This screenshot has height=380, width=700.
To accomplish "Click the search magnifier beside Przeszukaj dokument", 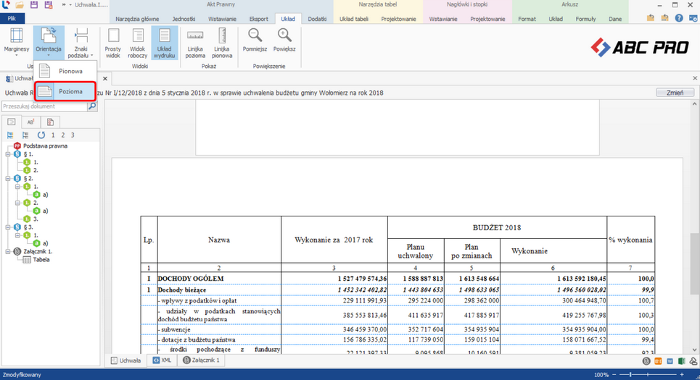I will click(92, 106).
